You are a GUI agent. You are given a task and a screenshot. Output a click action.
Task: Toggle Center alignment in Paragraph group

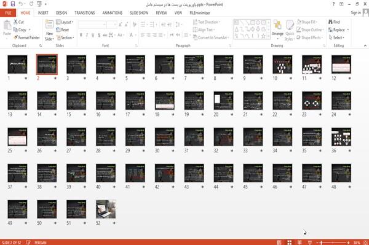pos(148,35)
